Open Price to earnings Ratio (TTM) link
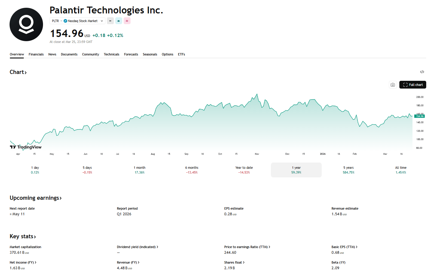Image resolution: width=431 pixels, height=277 pixels. (x=247, y=247)
